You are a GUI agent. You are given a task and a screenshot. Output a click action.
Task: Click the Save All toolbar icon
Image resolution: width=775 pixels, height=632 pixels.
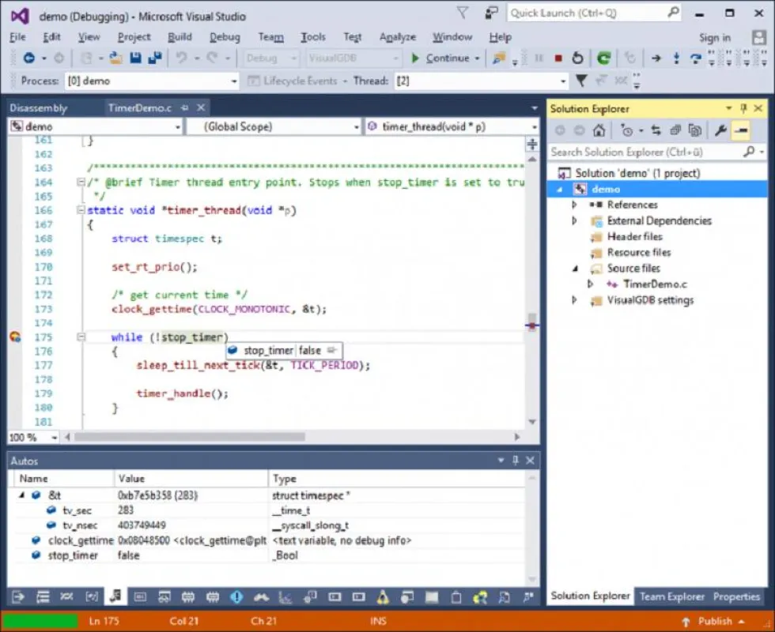(155, 58)
